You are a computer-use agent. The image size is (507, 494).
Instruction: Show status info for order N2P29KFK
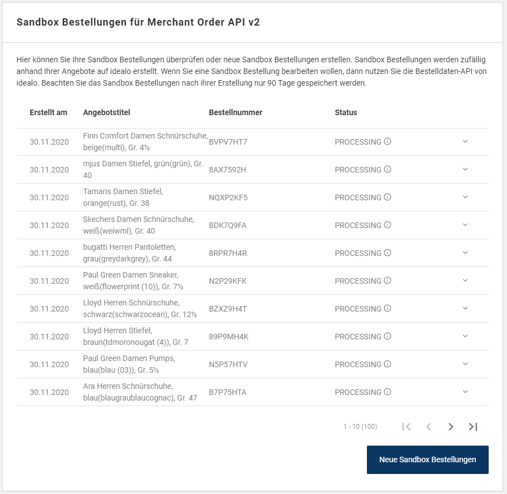point(387,280)
